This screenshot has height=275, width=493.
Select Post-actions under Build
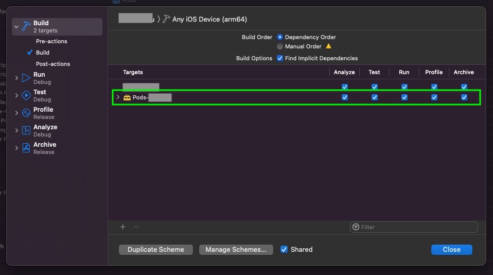pyautogui.click(x=53, y=64)
